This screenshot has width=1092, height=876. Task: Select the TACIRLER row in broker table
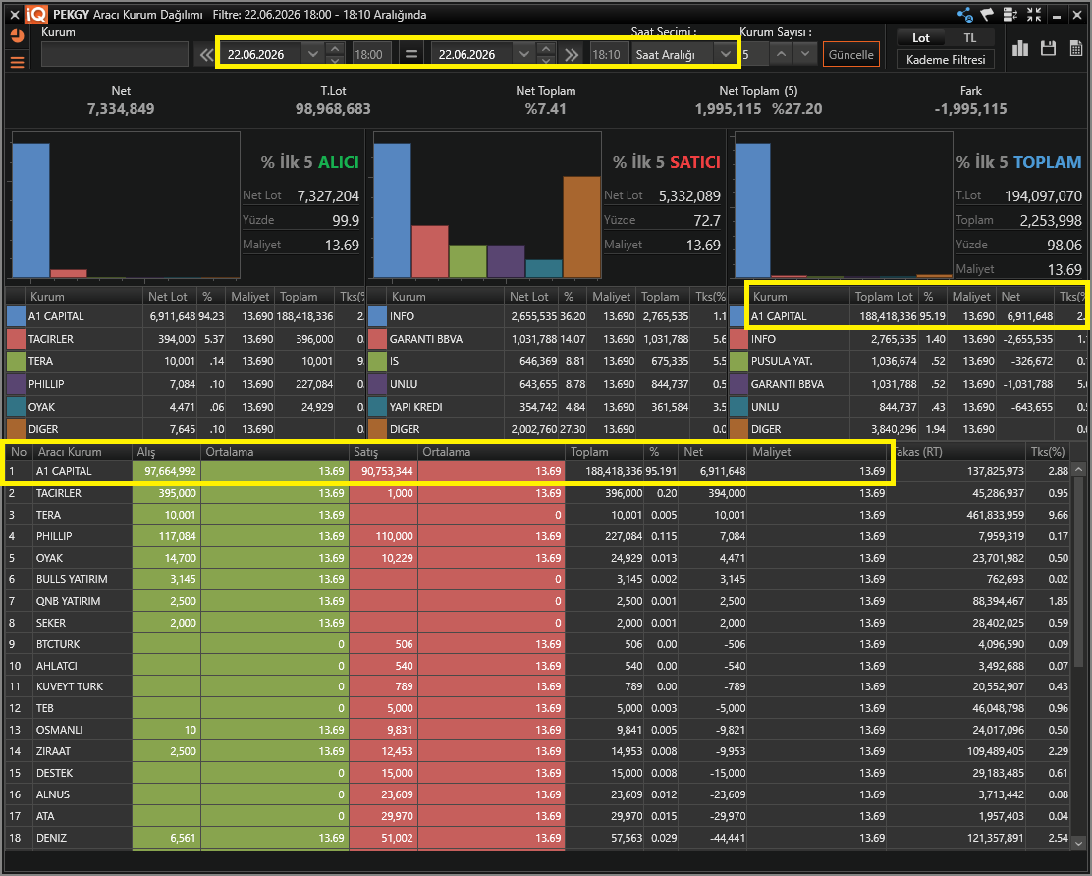[537, 493]
